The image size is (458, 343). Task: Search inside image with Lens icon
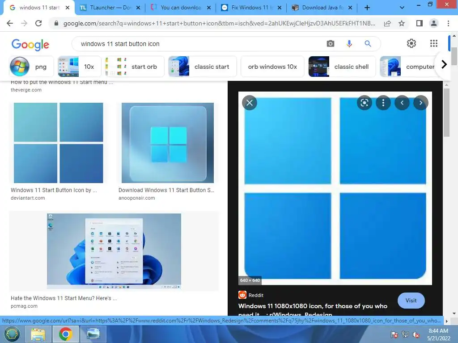(364, 103)
